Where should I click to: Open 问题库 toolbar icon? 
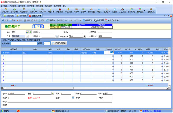115,10
